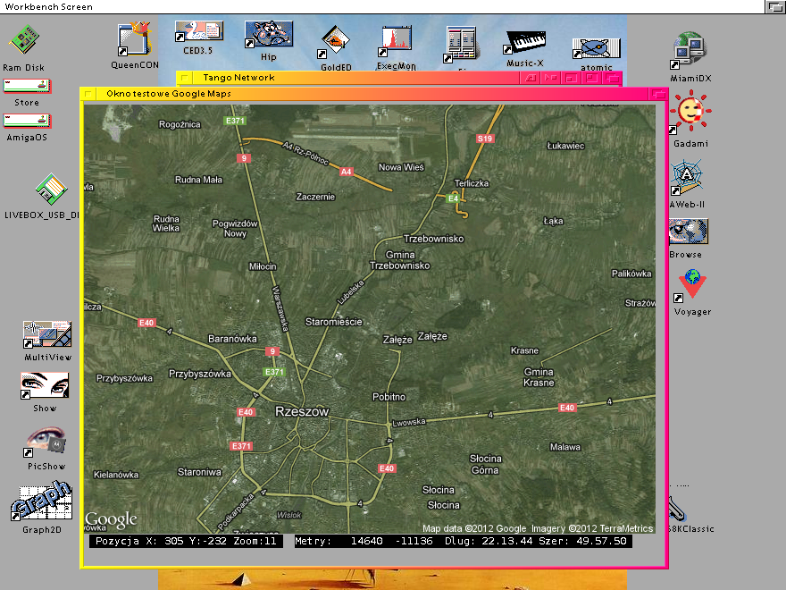The width and height of the screenshot is (786, 590).
Task: Click the Tango Network depth gadget
Action: click(x=612, y=78)
